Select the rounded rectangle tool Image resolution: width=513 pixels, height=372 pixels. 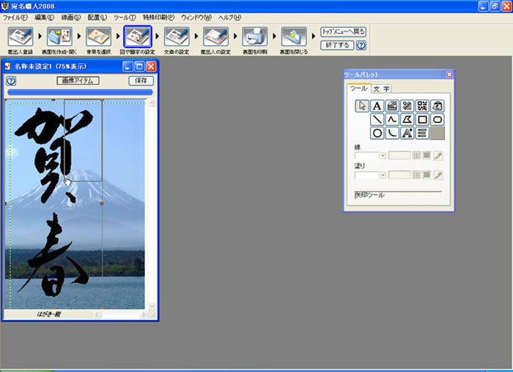pyautogui.click(x=438, y=119)
